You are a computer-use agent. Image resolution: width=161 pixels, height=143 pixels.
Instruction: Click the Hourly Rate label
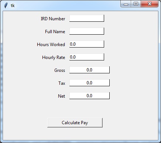[x=54, y=57]
